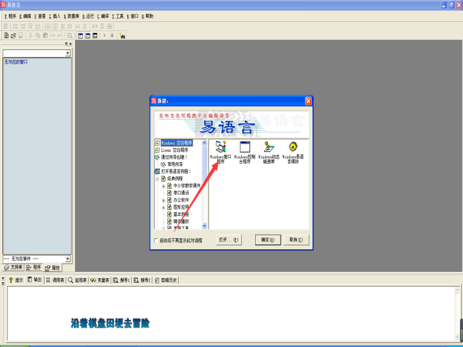This screenshot has width=463, height=347.
Task: Expand the 办公软件 tree node
Action: (x=163, y=200)
